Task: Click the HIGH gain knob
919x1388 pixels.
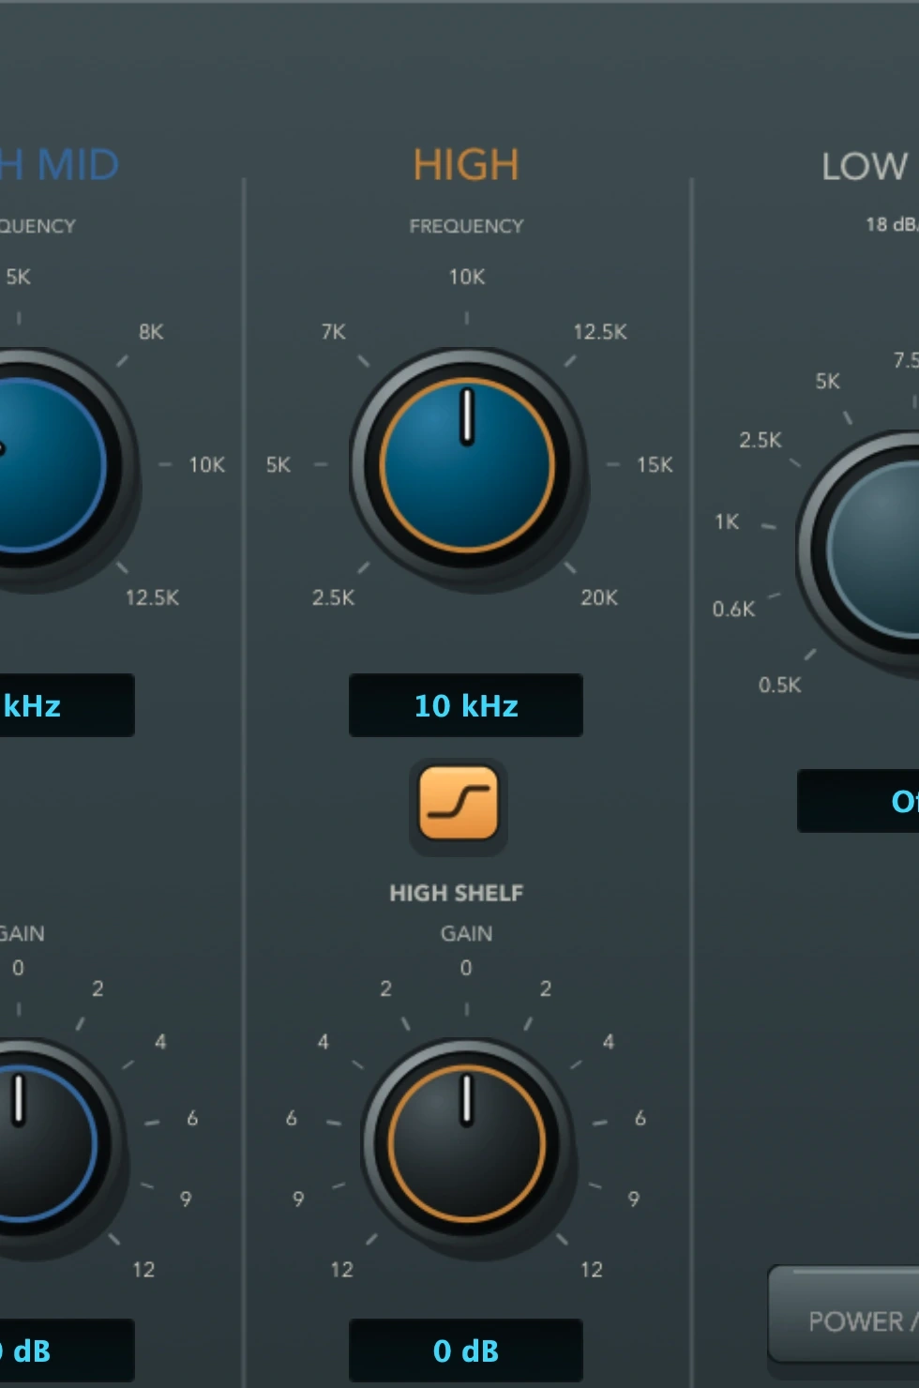Action: [467, 1144]
